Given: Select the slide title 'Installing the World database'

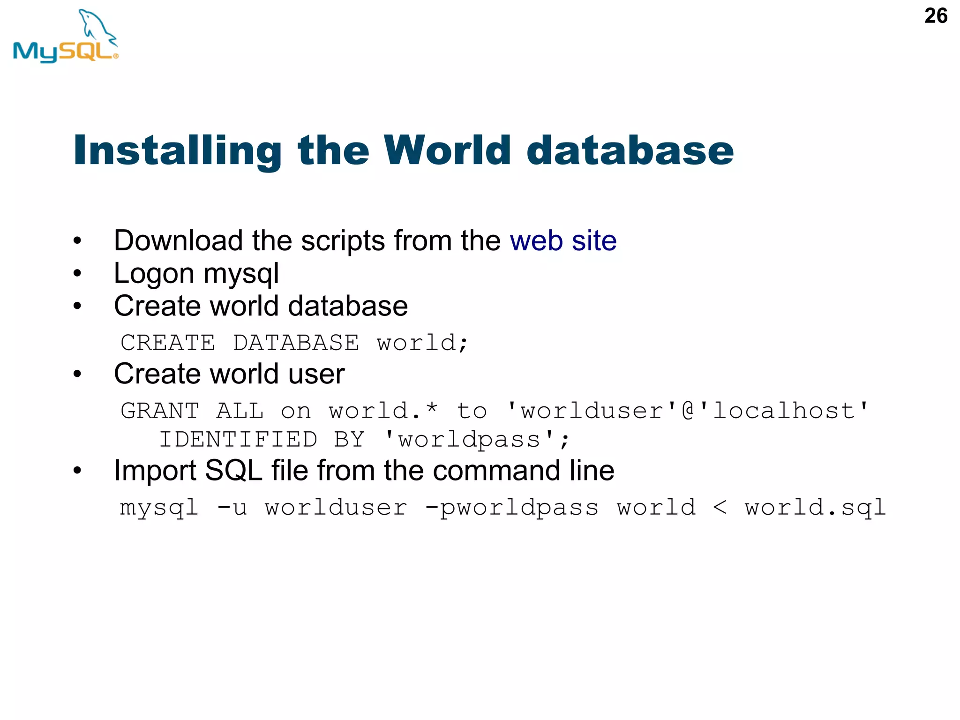Looking at the screenshot, I should pyautogui.click(x=404, y=152).
